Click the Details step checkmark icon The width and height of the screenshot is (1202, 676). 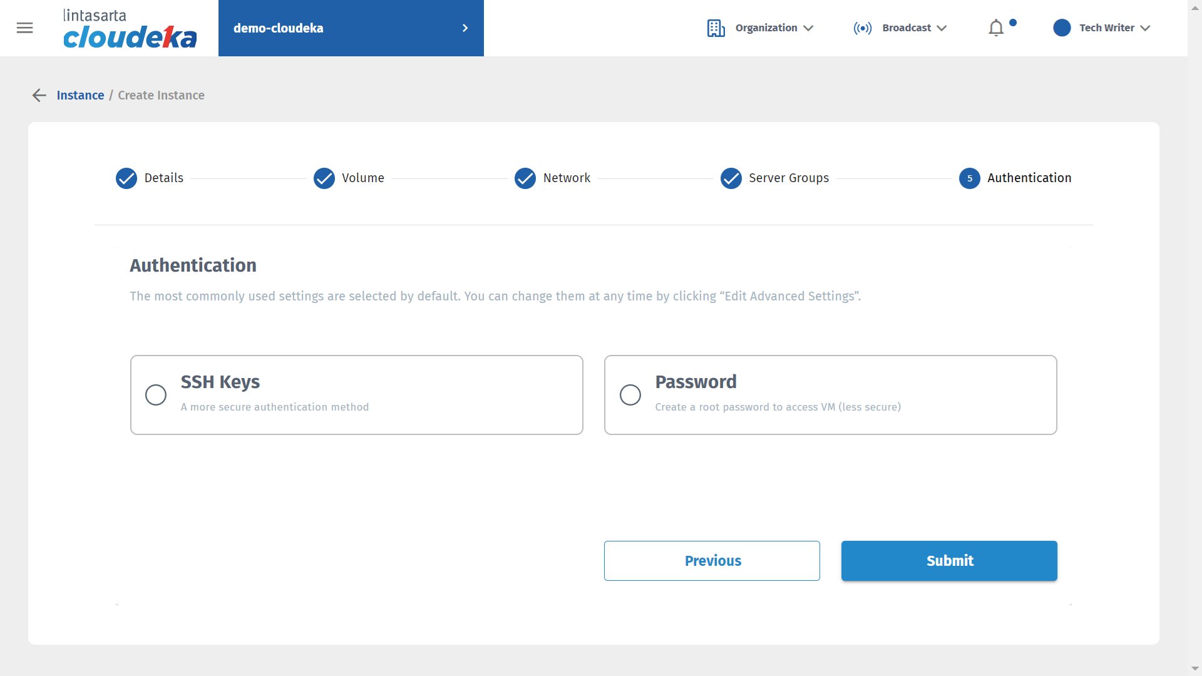(126, 178)
